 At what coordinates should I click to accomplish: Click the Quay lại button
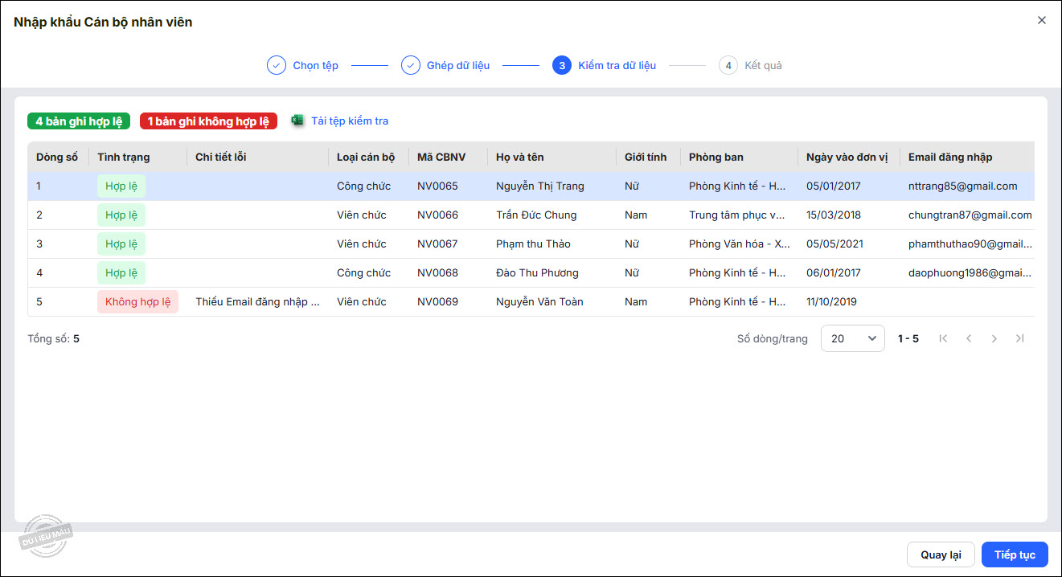click(x=941, y=554)
